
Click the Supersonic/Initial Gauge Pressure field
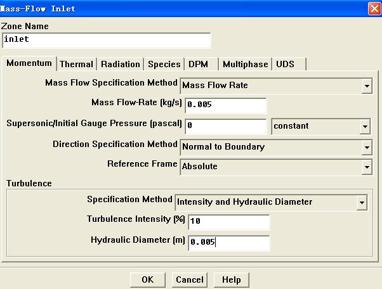point(226,126)
